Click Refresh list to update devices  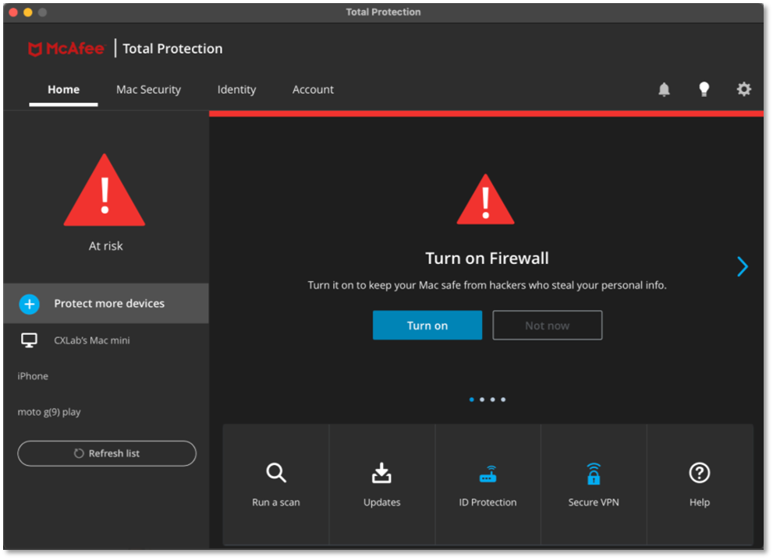(106, 453)
